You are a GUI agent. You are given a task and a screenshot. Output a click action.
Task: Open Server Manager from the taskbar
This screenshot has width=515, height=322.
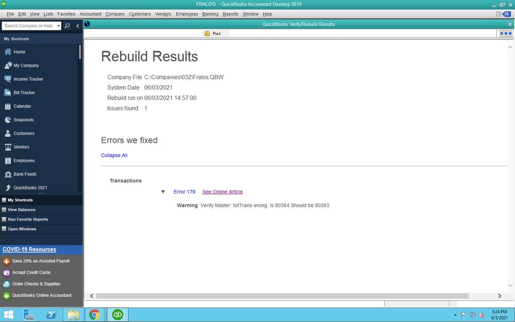[29, 315]
